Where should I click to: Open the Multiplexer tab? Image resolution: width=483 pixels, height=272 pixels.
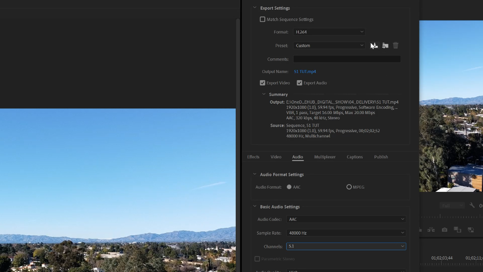pyautogui.click(x=324, y=157)
